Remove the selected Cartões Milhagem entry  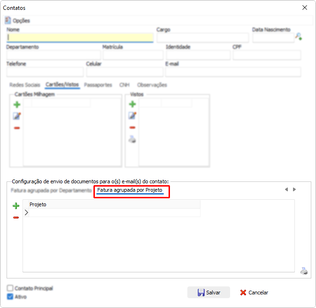(17, 128)
